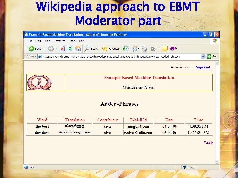Refresh the page with green arrows icon
This screenshot has height=178, width=238.
tap(70, 49)
